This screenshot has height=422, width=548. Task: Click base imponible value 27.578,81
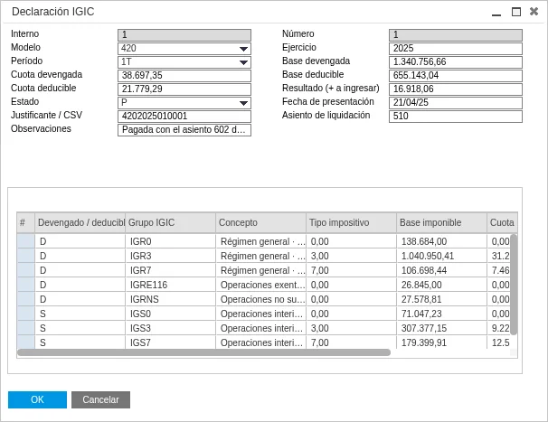(442, 299)
